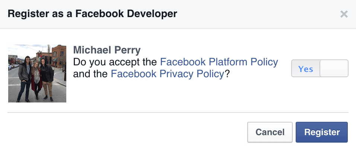
Task: Switch the policy acceptance slider off
Action: (x=320, y=68)
